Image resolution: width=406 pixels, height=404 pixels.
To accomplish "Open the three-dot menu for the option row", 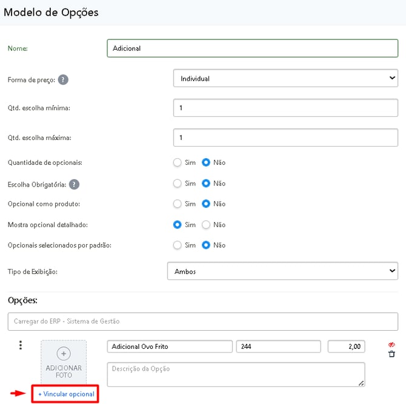I will point(21,345).
